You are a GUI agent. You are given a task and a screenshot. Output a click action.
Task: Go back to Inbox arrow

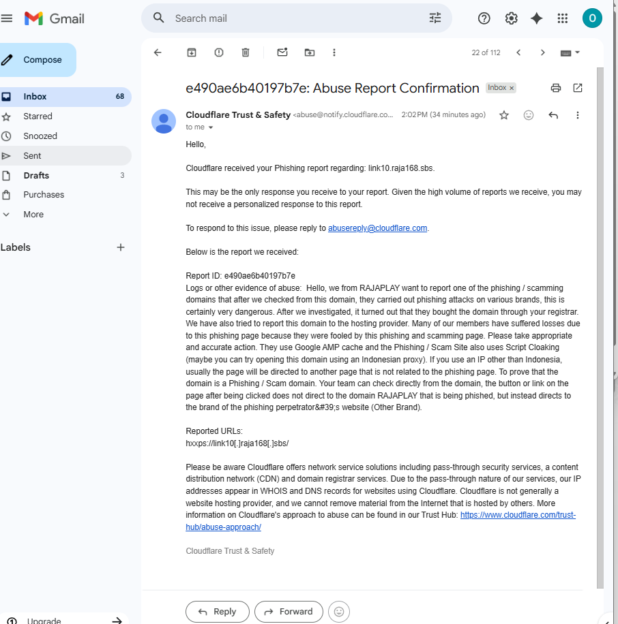tap(158, 52)
